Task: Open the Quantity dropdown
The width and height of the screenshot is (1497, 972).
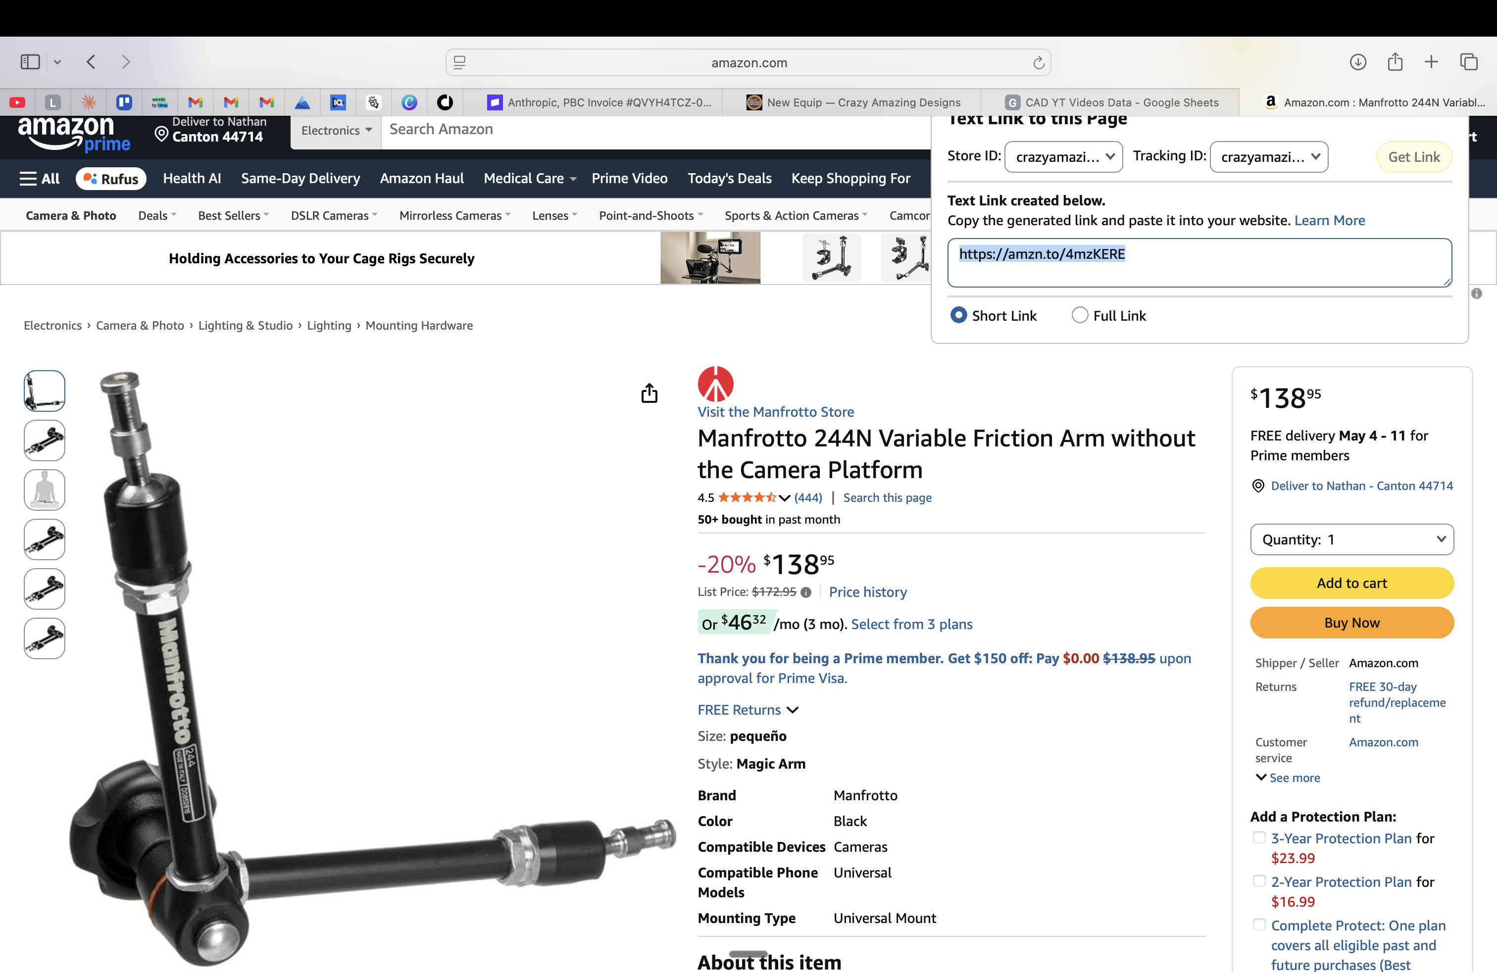Action: [1351, 539]
